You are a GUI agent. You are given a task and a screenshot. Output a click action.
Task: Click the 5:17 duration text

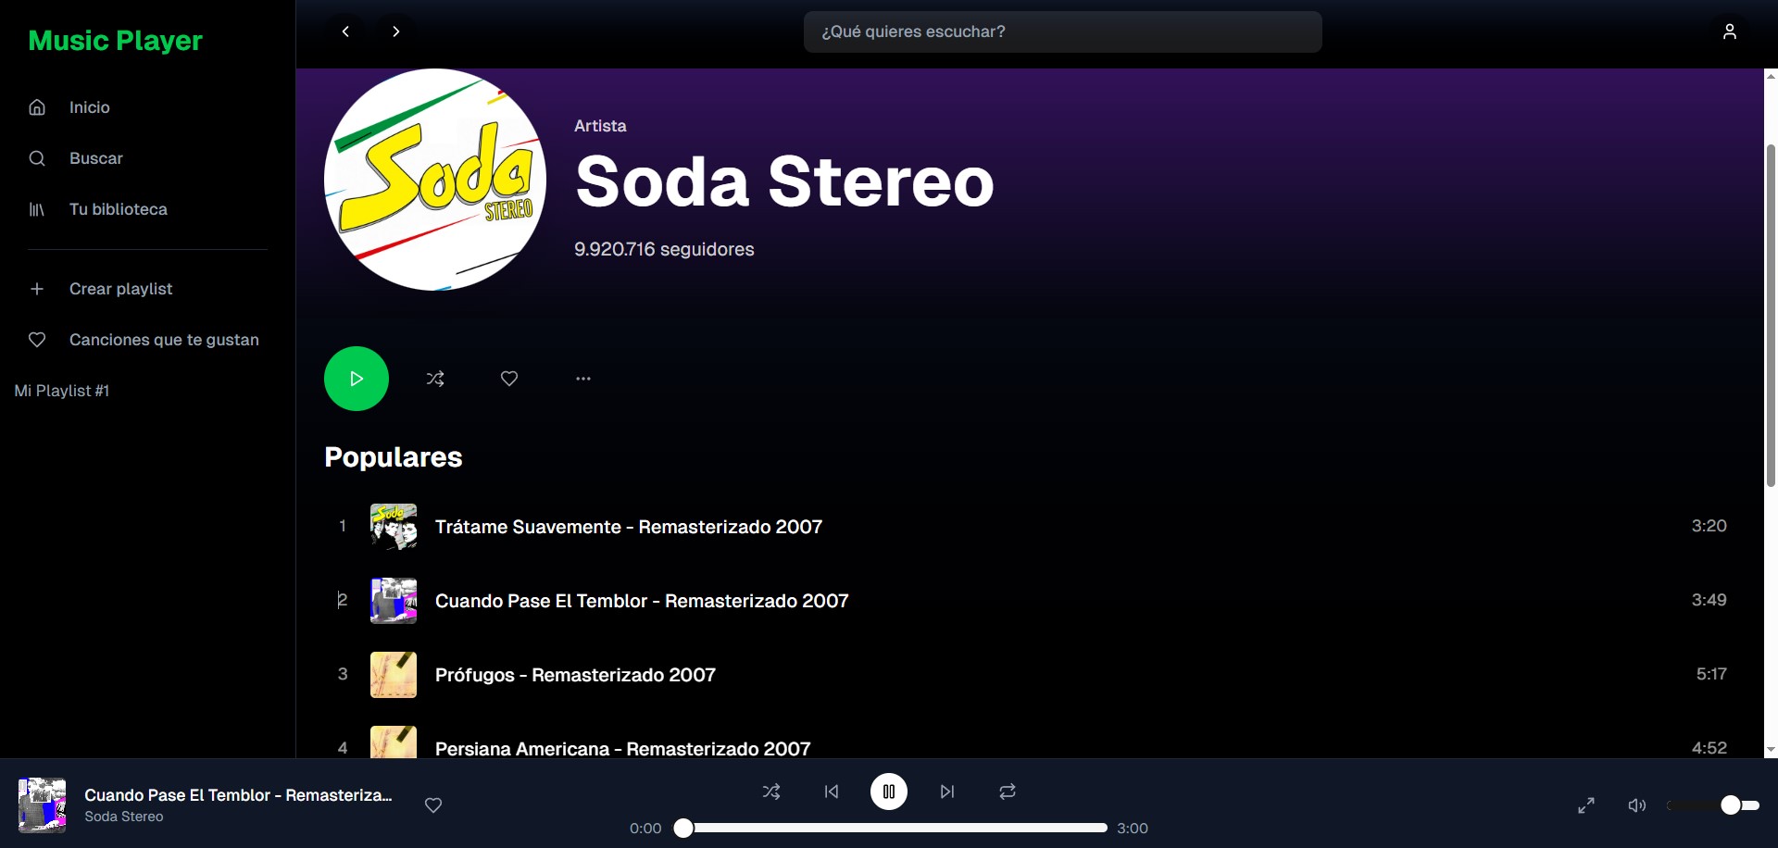coord(1711,674)
